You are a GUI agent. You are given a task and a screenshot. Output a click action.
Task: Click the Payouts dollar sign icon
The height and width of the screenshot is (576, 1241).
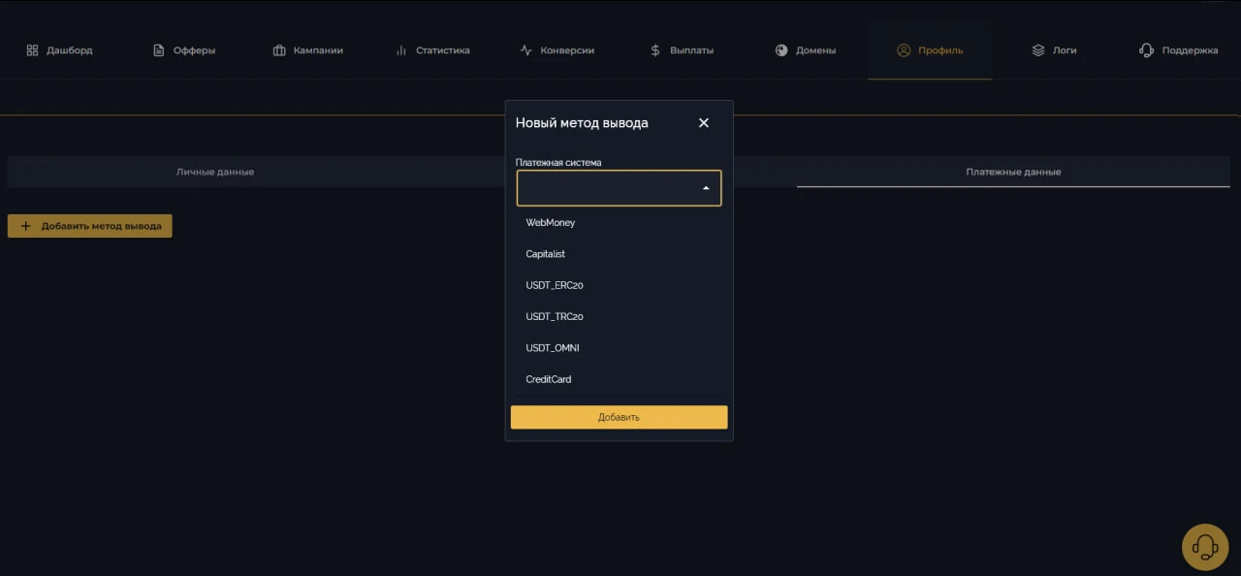tap(655, 50)
